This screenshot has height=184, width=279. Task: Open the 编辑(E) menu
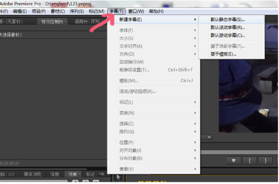click(20, 11)
